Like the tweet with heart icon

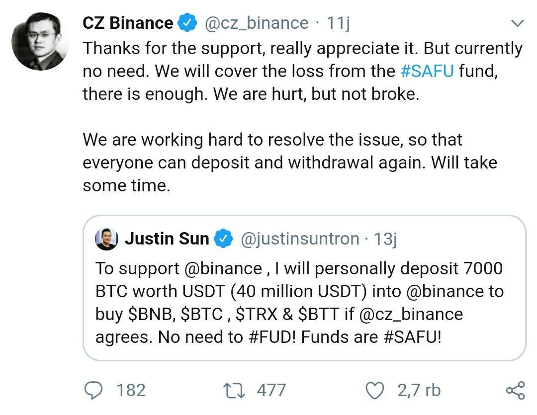pyautogui.click(x=376, y=390)
